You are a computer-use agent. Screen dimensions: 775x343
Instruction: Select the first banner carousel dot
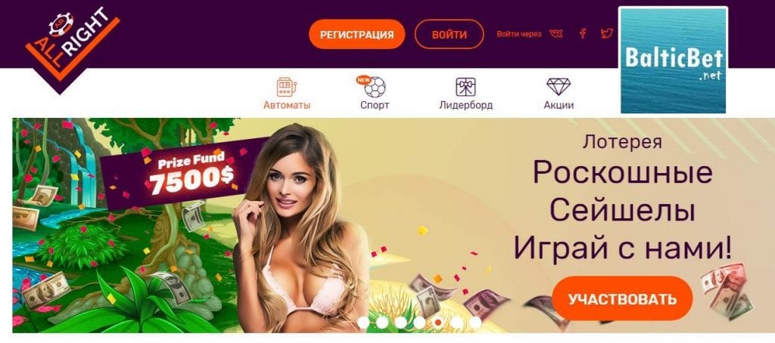363,323
